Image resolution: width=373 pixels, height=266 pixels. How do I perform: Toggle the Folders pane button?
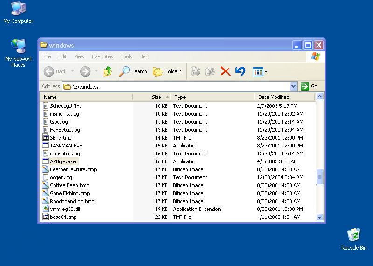pos(167,71)
